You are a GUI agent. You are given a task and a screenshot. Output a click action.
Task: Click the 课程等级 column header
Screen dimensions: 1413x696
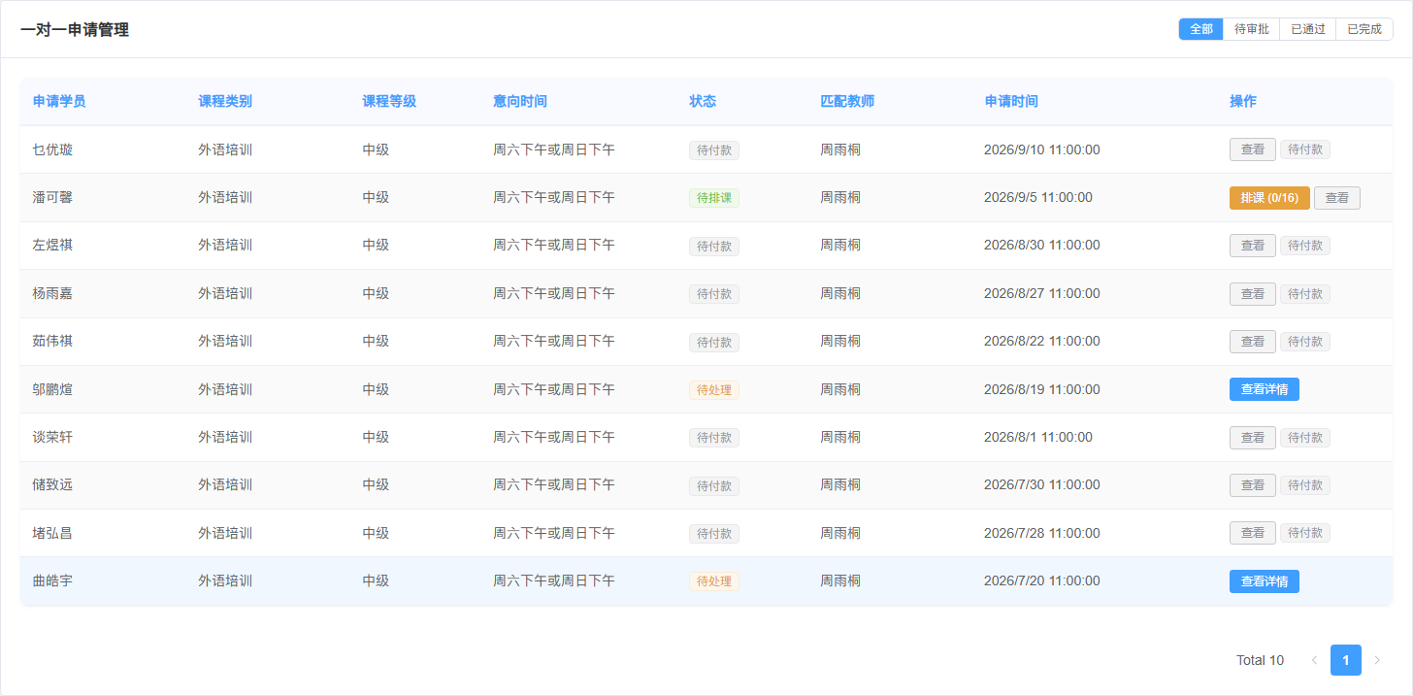[389, 101]
